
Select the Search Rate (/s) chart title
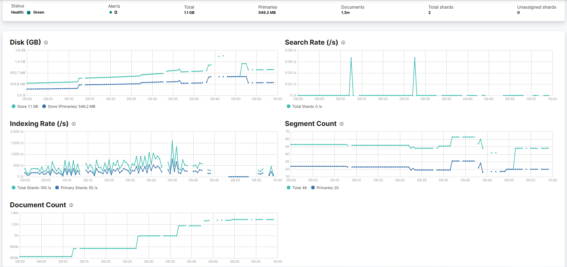tap(311, 42)
